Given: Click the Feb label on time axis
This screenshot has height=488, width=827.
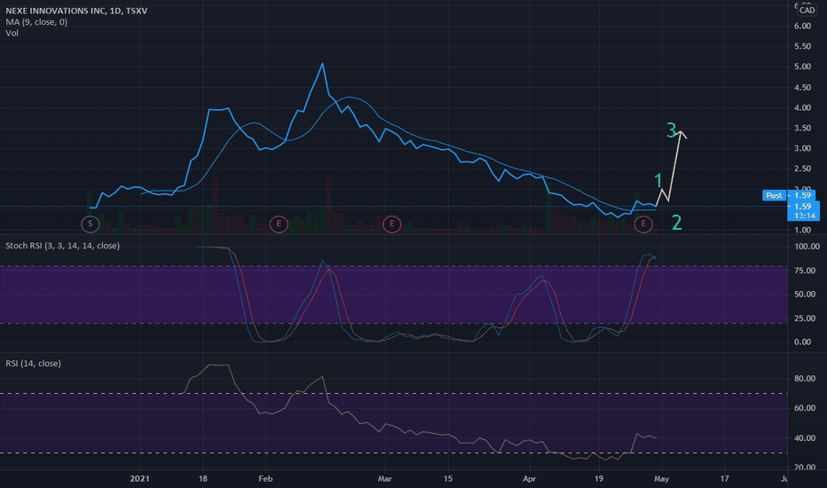Looking at the screenshot, I should pos(265,478).
